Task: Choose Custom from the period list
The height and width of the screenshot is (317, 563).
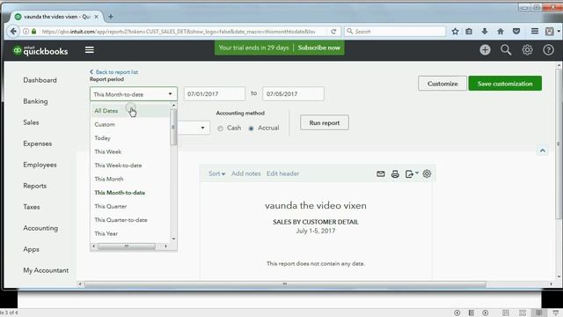Action: coord(130,124)
